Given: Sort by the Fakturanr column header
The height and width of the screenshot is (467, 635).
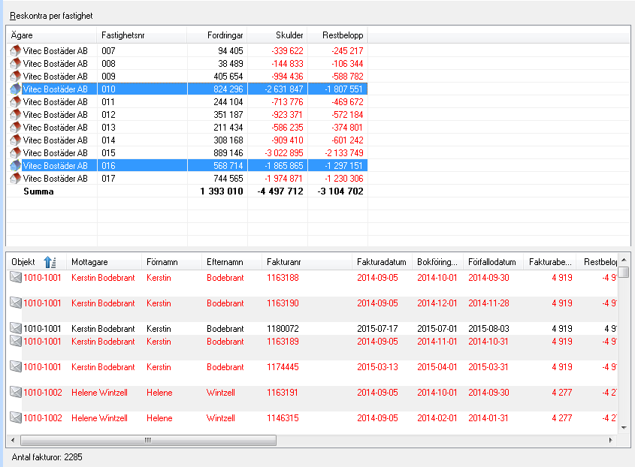Looking at the screenshot, I should [307, 262].
